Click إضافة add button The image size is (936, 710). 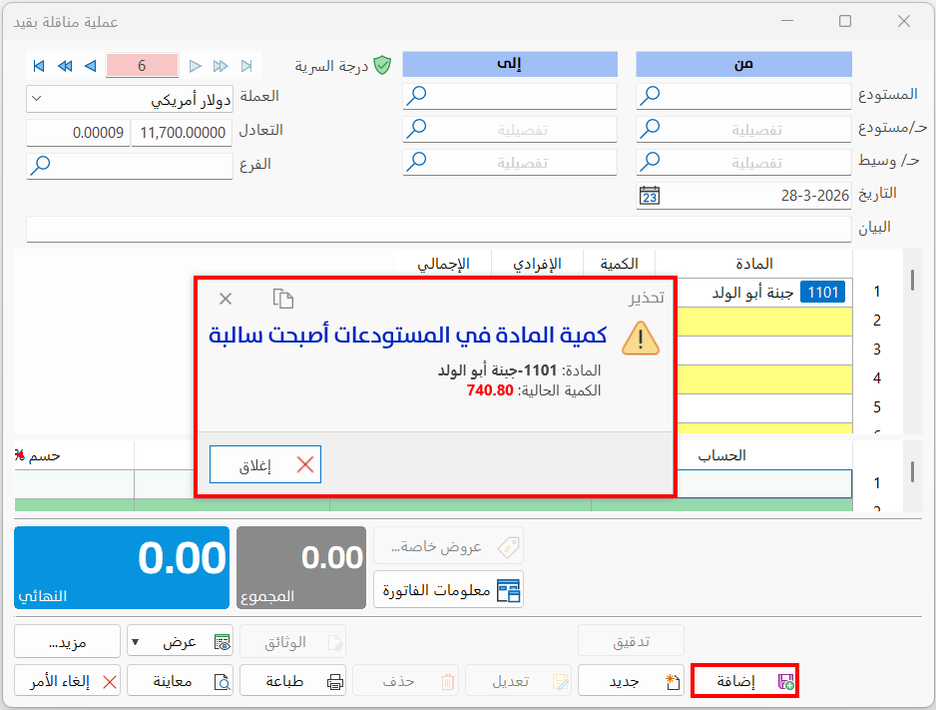click(744, 681)
